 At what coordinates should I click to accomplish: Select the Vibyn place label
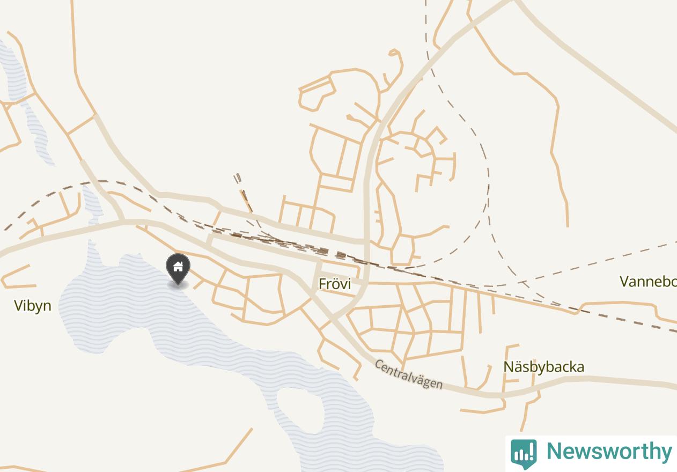coord(32,306)
